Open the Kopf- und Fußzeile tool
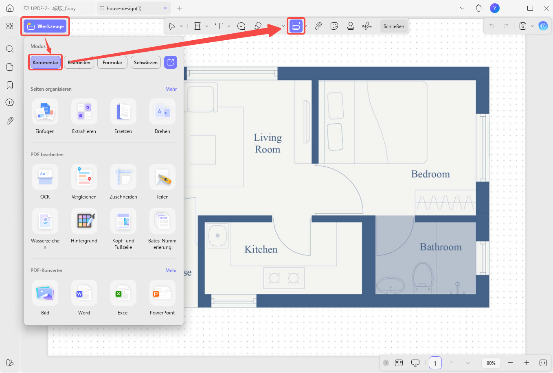Viewport: 553px width, 373px height. tap(123, 229)
